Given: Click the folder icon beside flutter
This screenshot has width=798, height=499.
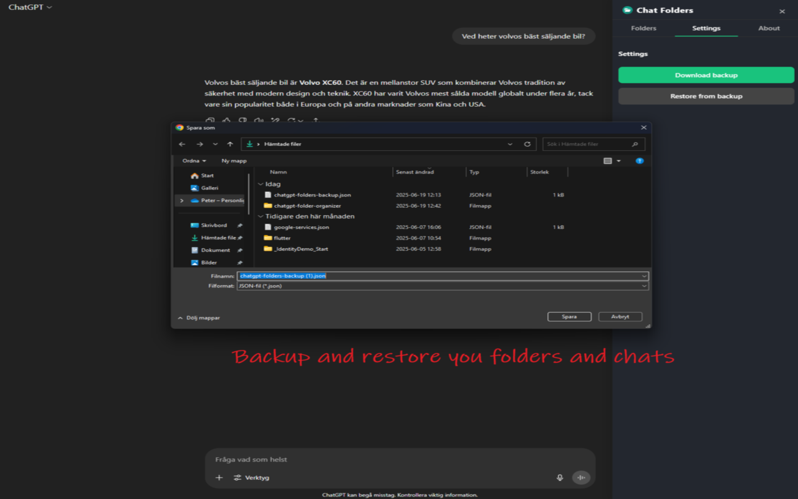Looking at the screenshot, I should point(268,238).
